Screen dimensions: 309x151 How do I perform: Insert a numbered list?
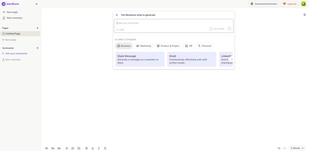click(73, 148)
